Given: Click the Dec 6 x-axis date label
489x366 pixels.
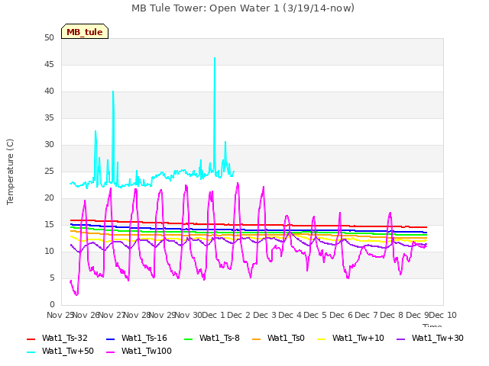Looking at the screenshot, I should click(341, 316).
